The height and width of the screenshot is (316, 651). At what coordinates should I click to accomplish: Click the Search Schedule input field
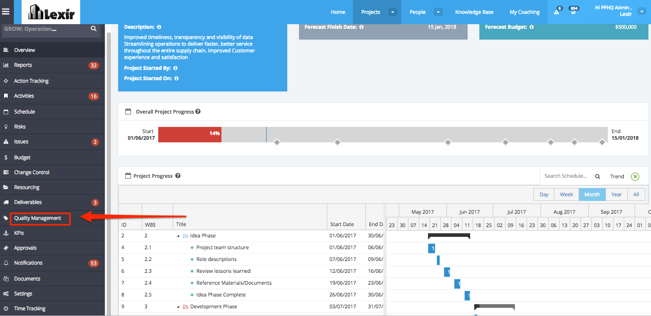coord(567,176)
